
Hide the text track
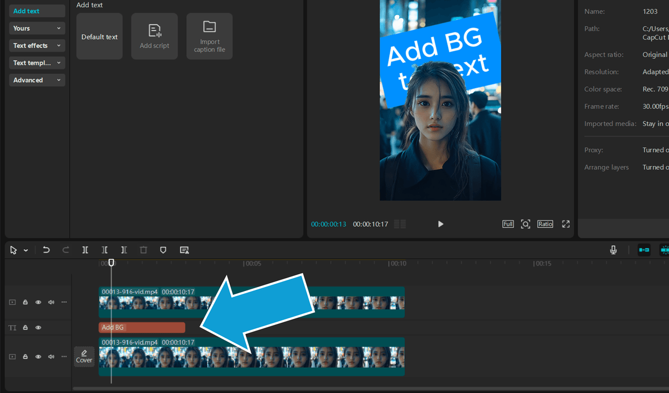[x=38, y=328]
